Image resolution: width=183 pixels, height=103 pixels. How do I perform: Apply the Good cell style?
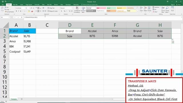(111, 8)
